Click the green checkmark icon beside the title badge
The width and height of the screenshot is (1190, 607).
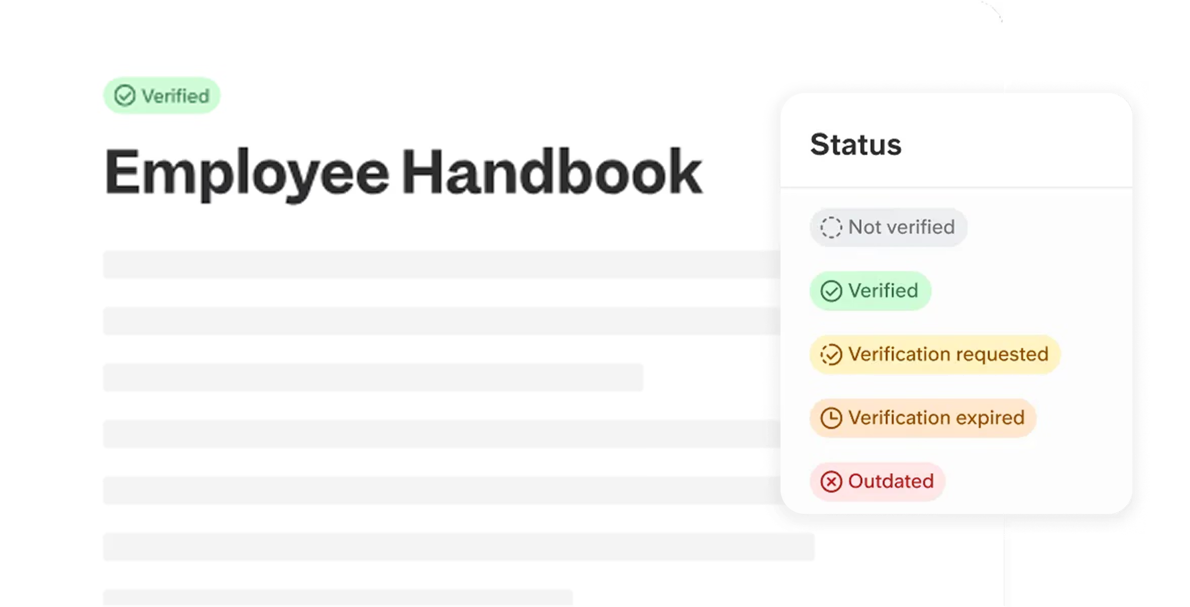point(124,96)
